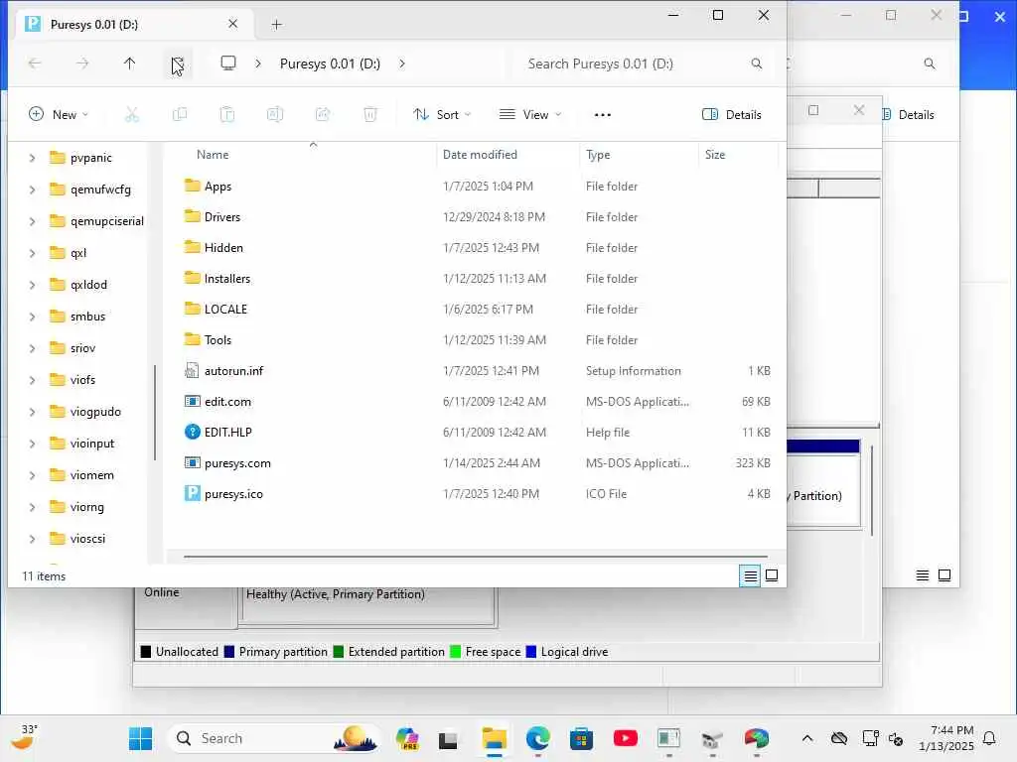Viewport: 1017px width, 762px height.
Task: Open the Sort dropdown menu
Action: pyautogui.click(x=442, y=115)
